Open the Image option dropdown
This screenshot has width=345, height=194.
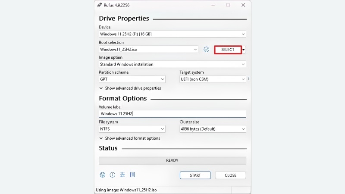pos(172,64)
